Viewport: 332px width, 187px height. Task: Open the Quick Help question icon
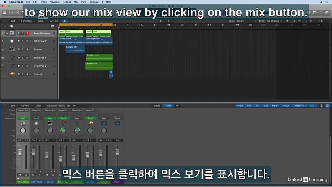[x=17, y=12]
